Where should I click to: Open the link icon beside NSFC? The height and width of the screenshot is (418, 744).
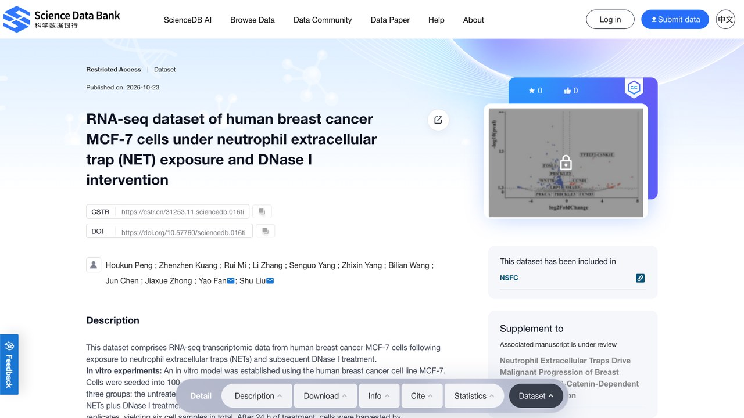tap(640, 278)
